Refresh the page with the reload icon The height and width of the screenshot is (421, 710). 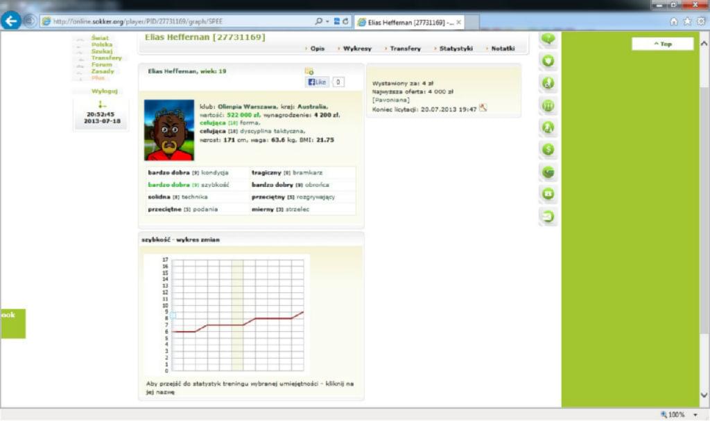pyautogui.click(x=345, y=21)
